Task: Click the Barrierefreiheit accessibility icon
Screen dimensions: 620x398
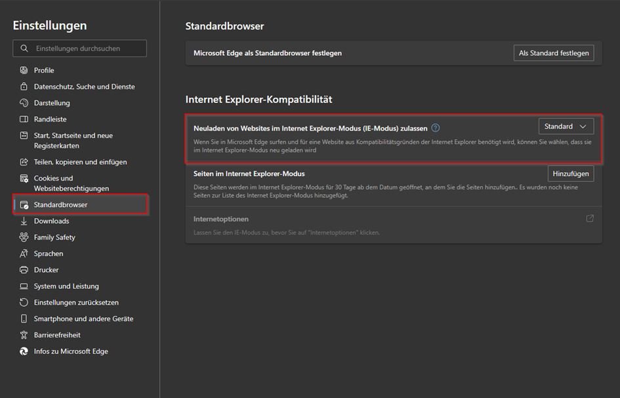Action: coord(24,335)
